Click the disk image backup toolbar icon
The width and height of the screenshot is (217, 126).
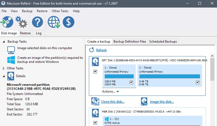coord(7,22)
